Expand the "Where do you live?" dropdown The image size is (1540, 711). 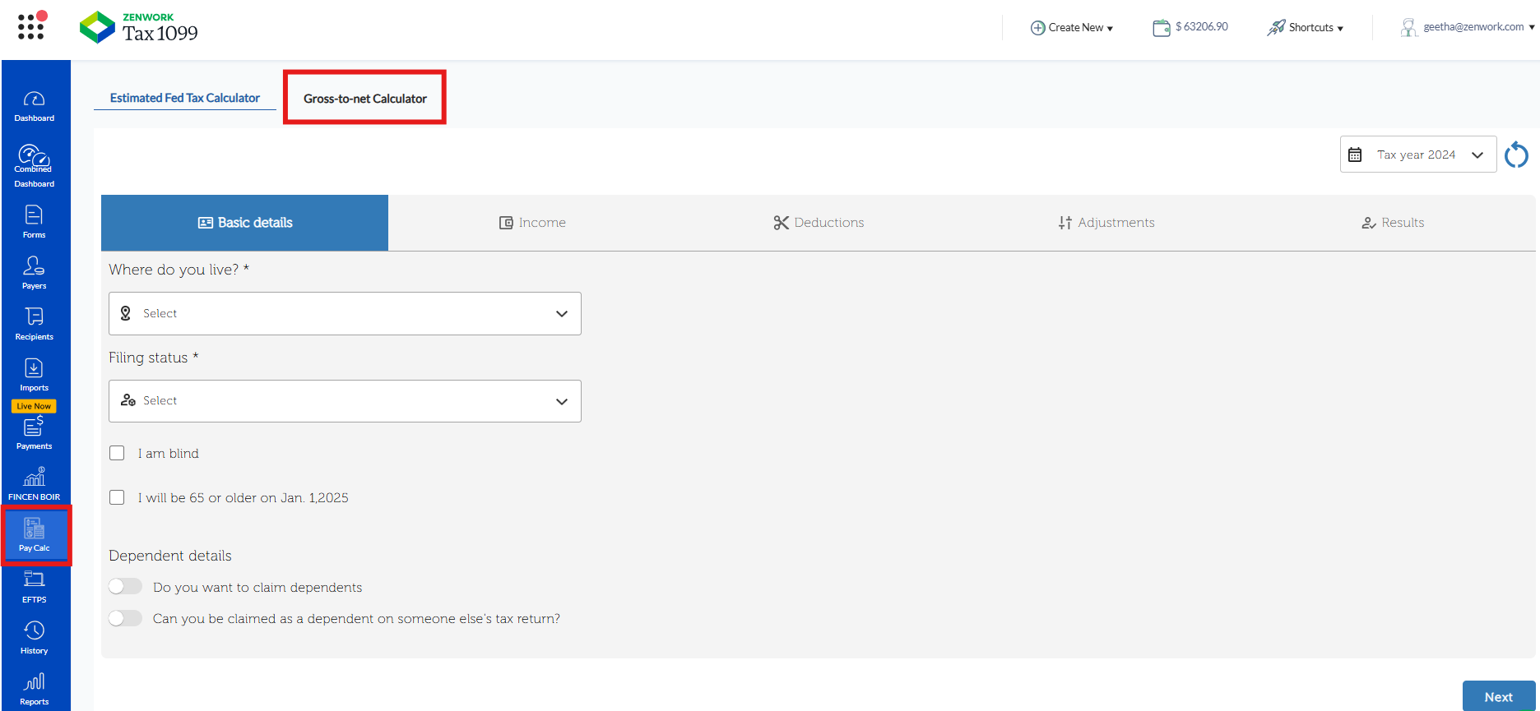345,313
